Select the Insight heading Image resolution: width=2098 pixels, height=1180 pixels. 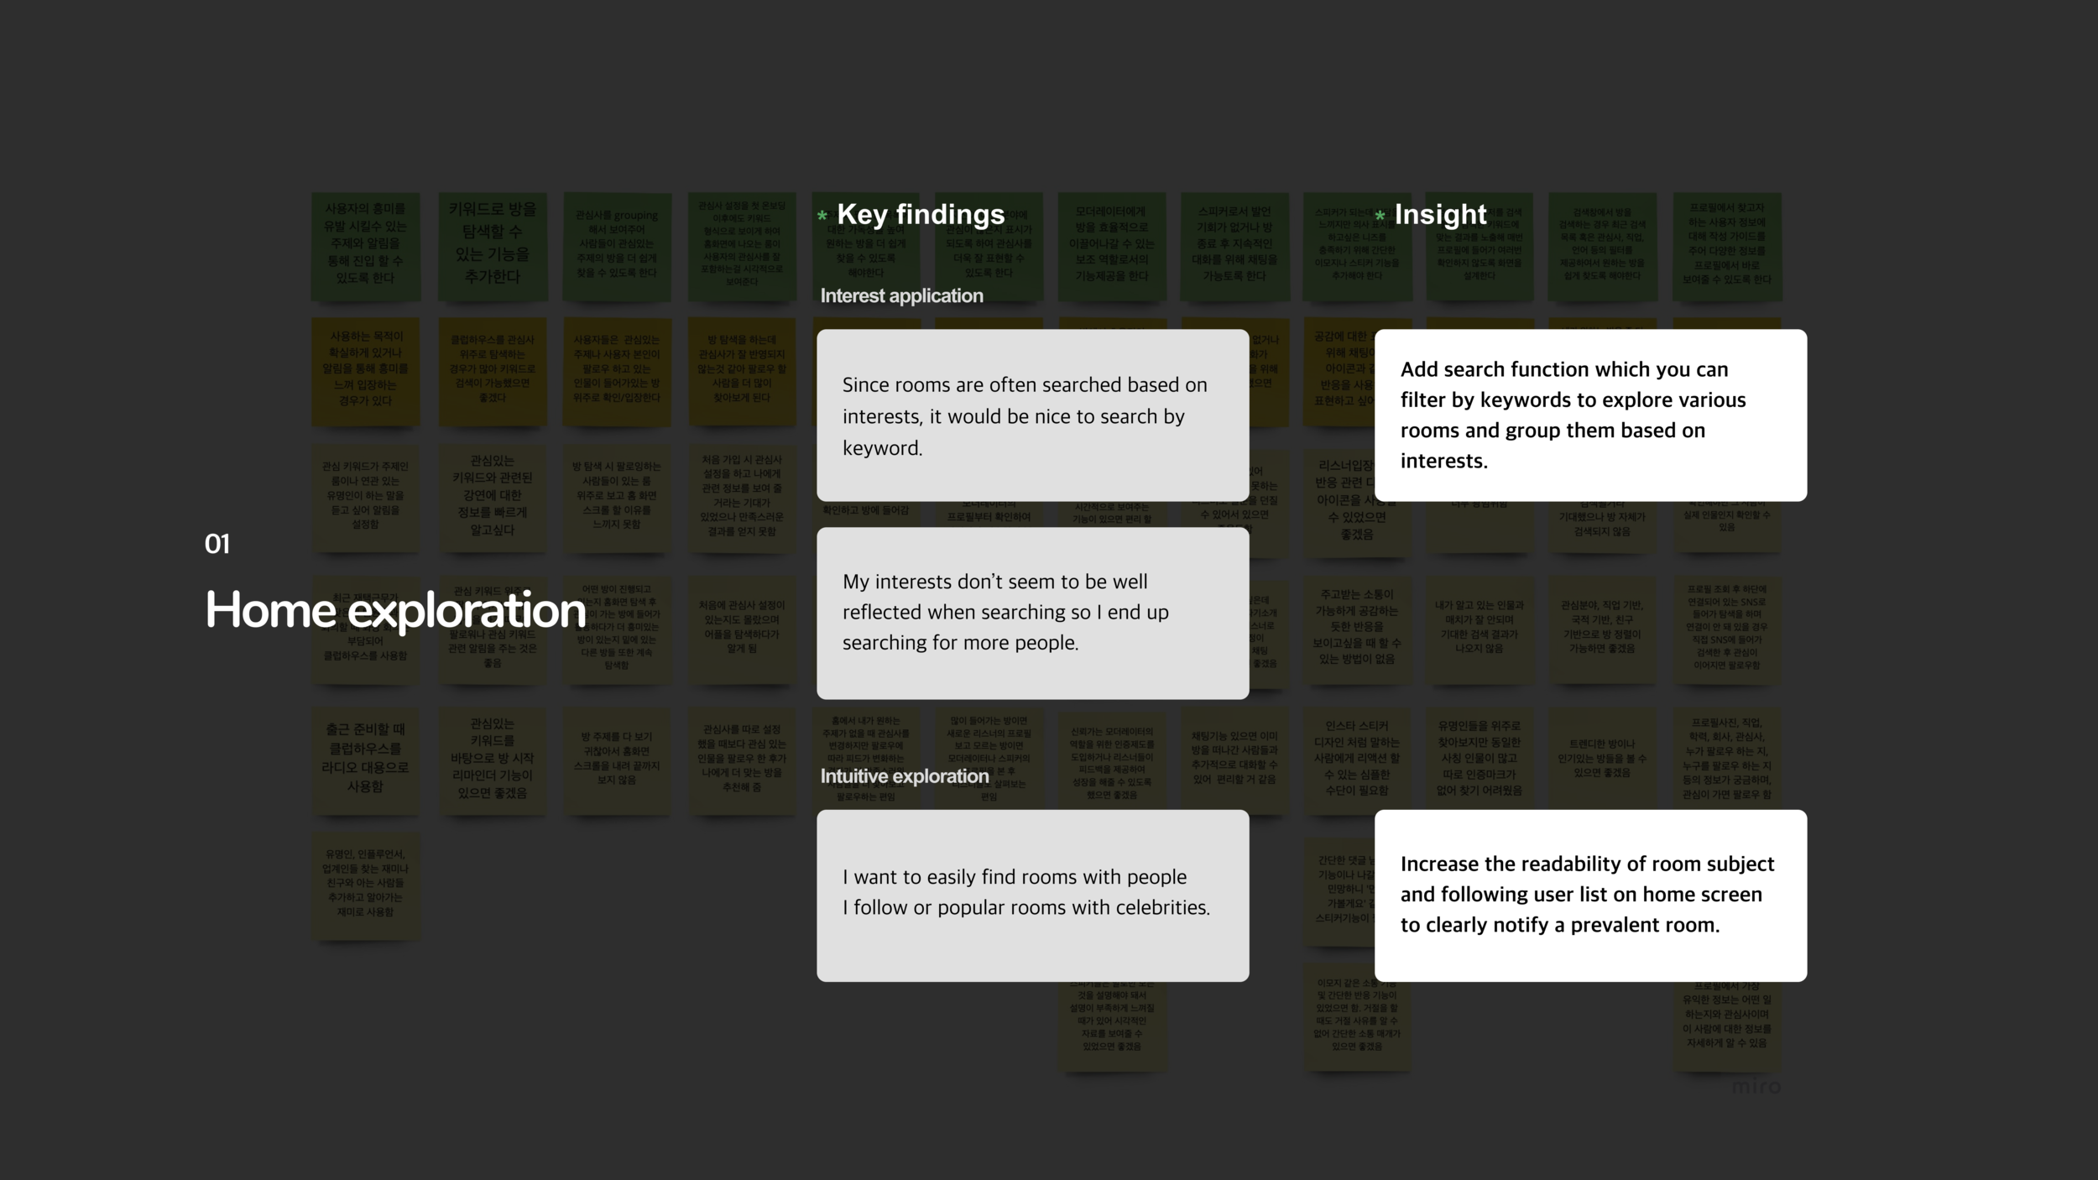click(1440, 215)
